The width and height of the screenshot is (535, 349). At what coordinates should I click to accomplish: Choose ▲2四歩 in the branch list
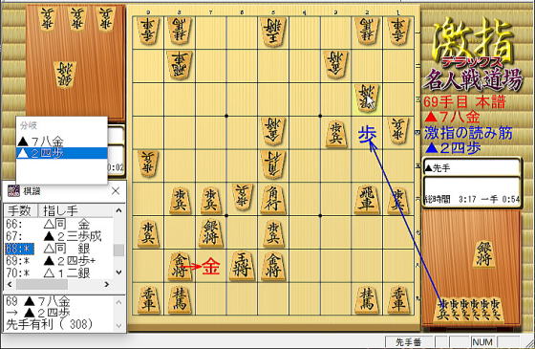click(62, 153)
